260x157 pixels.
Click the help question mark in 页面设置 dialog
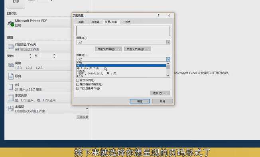click(159, 16)
